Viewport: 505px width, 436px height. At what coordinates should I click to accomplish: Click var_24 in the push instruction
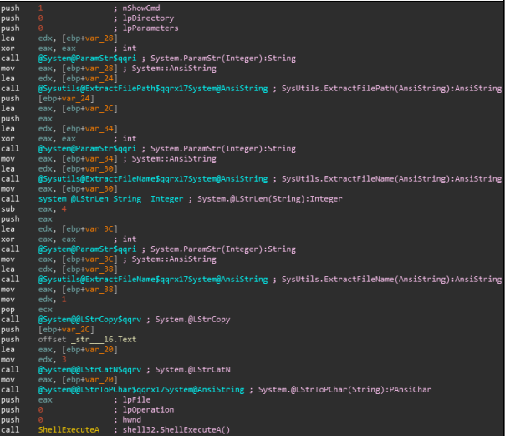click(x=76, y=98)
